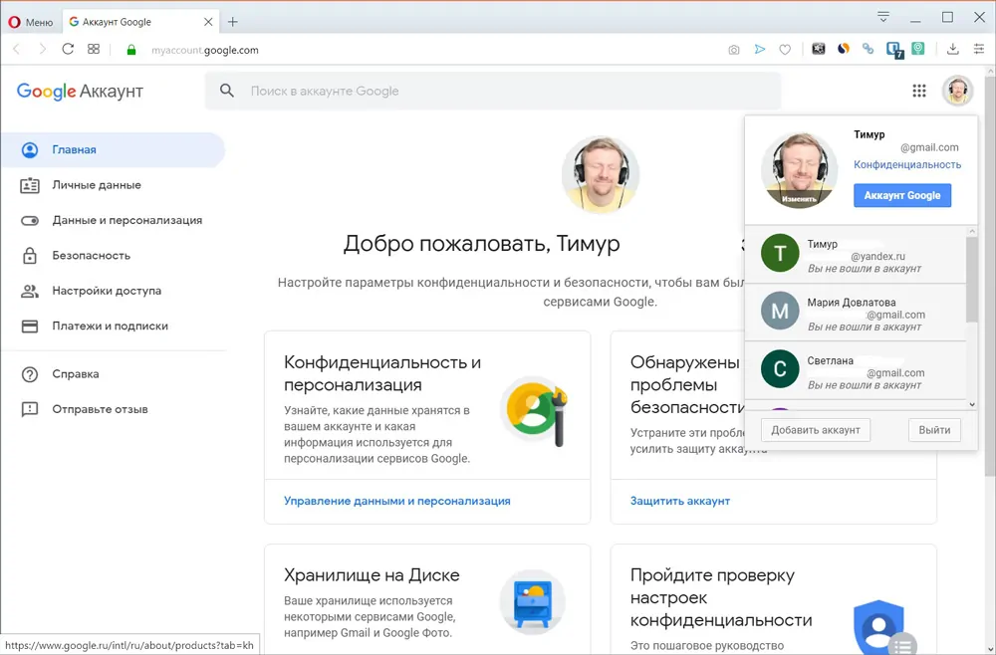The image size is (996, 655).
Task: Change the popup profile photo Изменить
Action: point(799,199)
